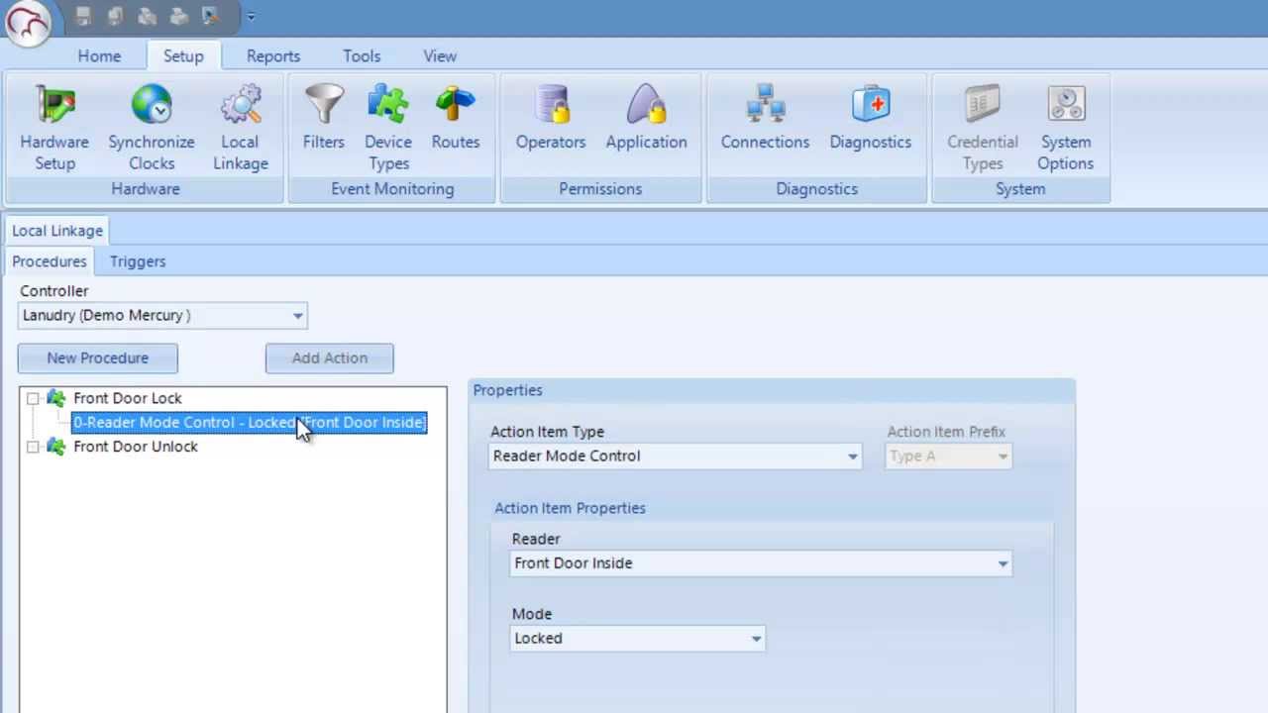Open the Reader dropdown
Viewport: 1268px width, 713px height.
click(x=1003, y=563)
